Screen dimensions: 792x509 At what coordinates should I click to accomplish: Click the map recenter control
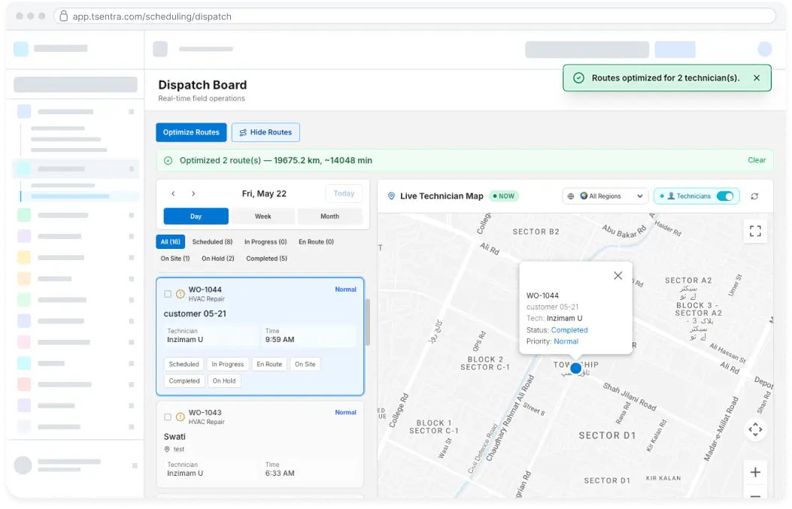(x=755, y=430)
